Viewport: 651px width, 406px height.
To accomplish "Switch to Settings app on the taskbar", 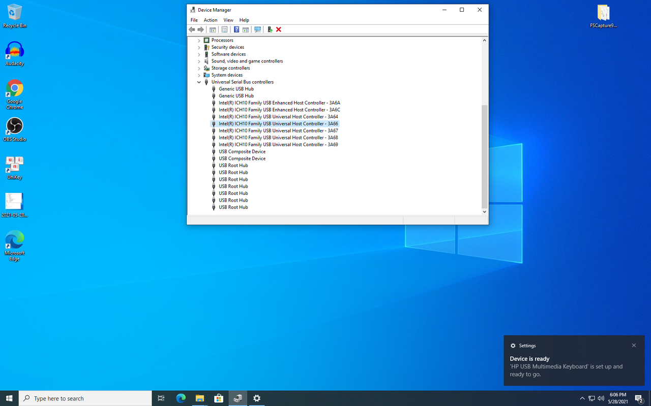I will pos(257,398).
